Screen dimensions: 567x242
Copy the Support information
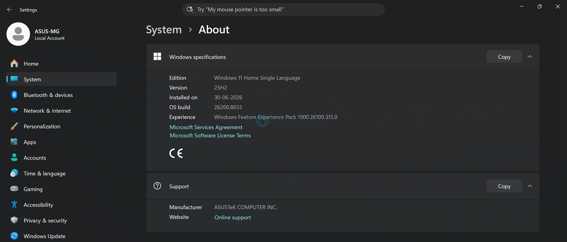(x=504, y=186)
